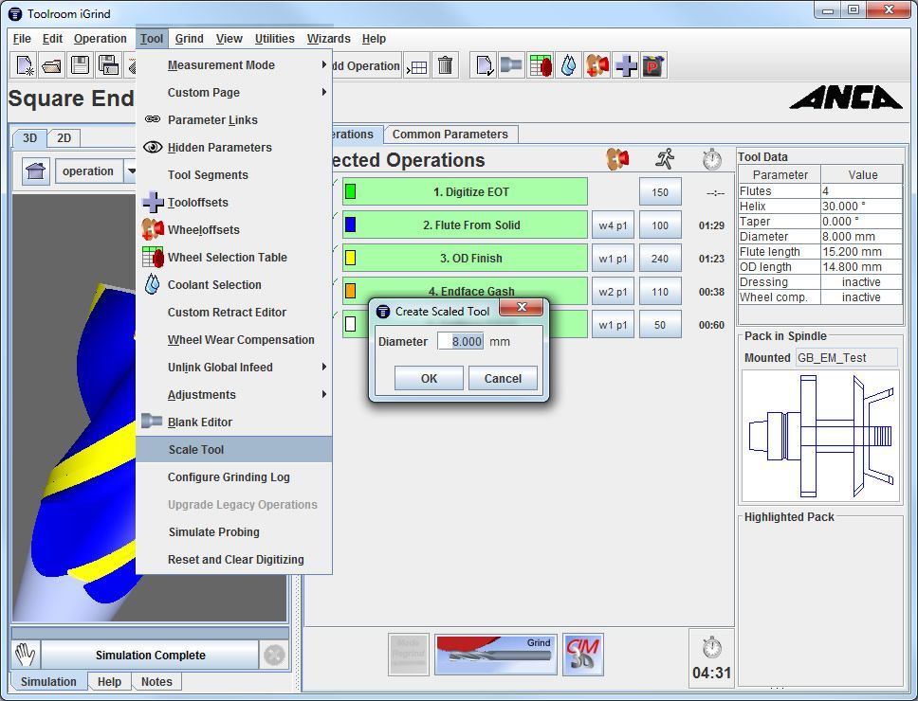The height and width of the screenshot is (701, 918).
Task: Choose Simulate Probing menu entry
Action: click(x=234, y=532)
